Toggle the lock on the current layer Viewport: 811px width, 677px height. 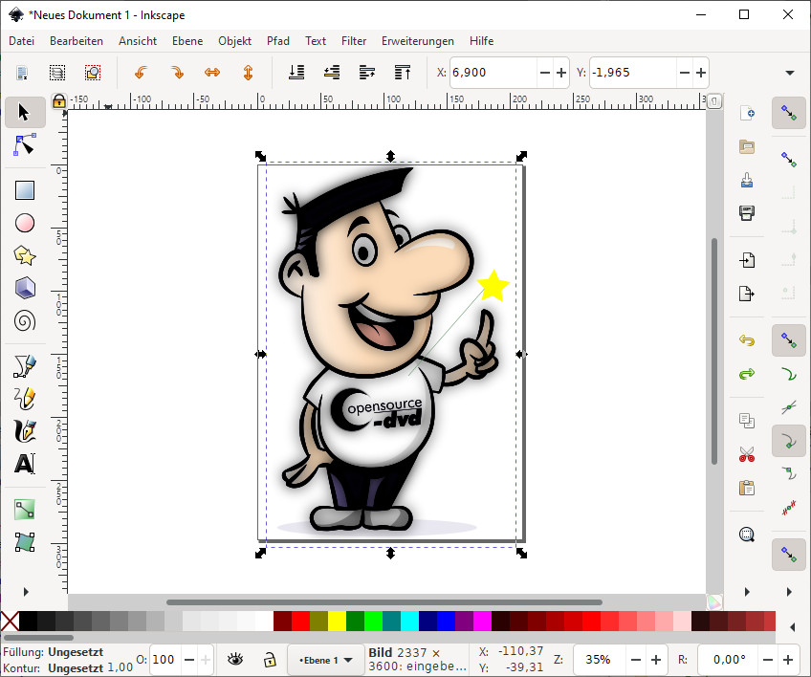(270, 659)
